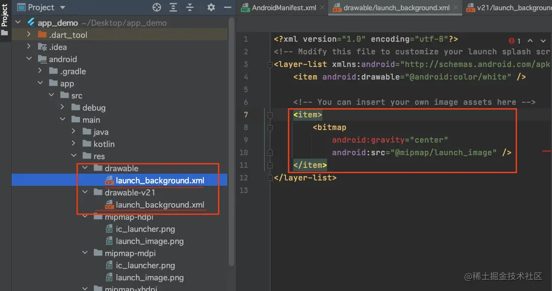
Task: Expand the java folder
Action: click(x=73, y=131)
